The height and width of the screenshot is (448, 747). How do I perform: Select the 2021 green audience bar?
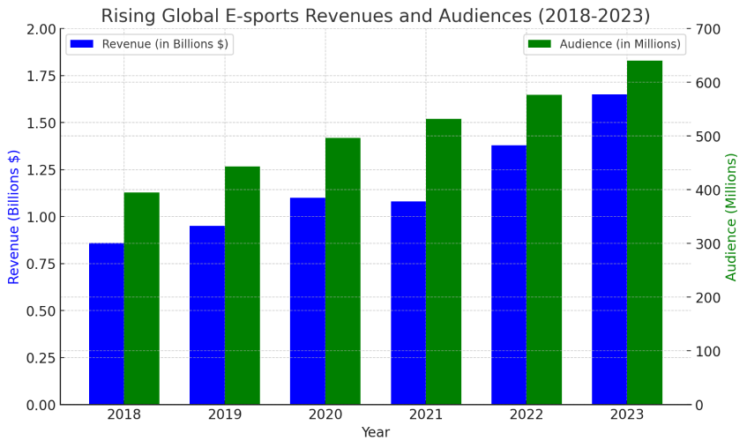pos(444,261)
